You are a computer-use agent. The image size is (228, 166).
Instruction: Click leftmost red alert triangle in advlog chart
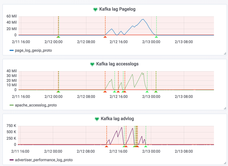tap(106, 146)
